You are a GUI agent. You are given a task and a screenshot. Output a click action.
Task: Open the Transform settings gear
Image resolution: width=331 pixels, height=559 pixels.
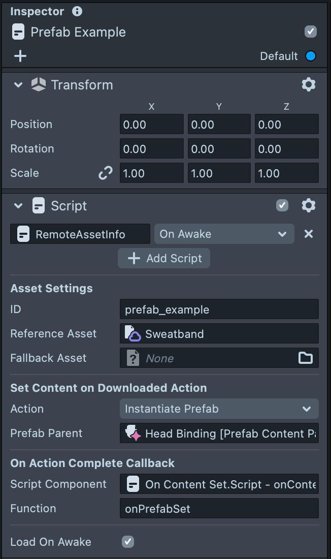[x=309, y=84]
